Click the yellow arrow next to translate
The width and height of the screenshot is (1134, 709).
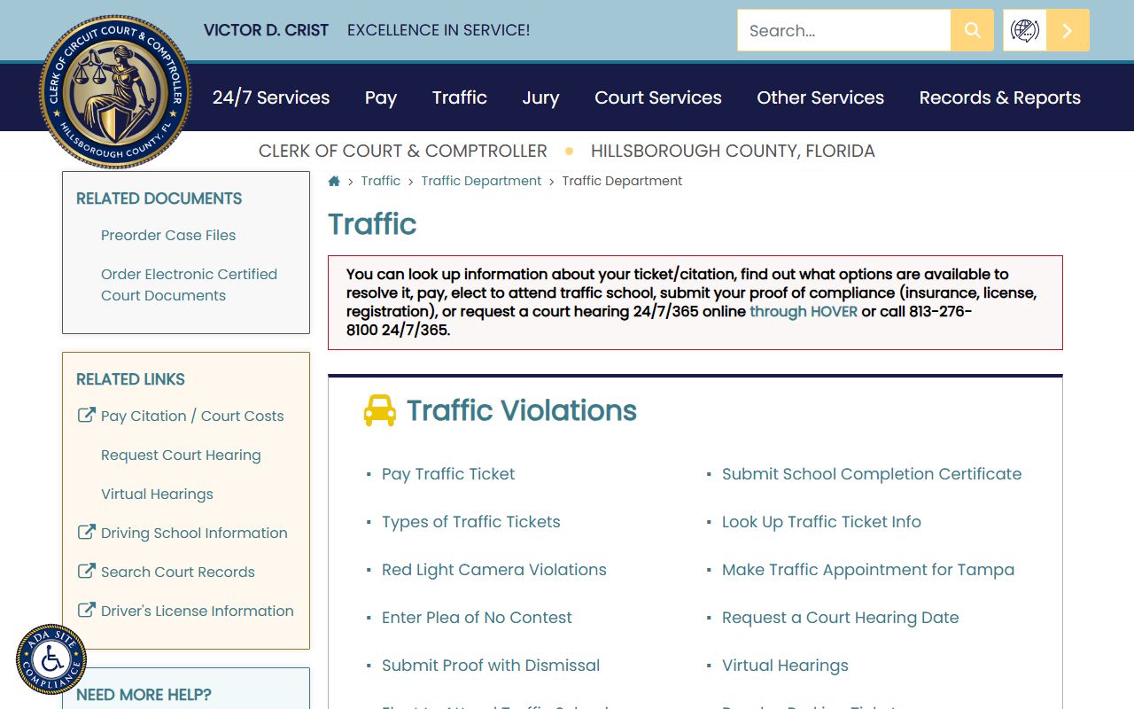(x=1068, y=30)
